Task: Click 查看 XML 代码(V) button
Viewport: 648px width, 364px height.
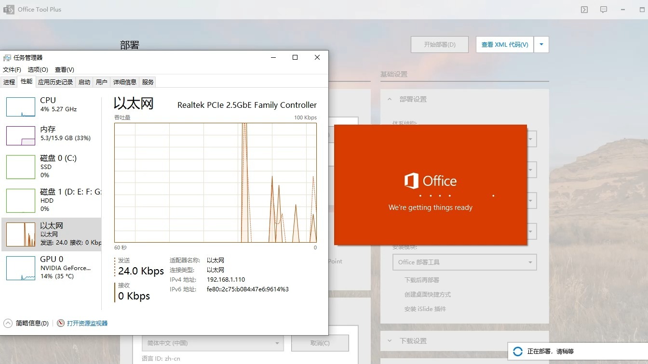Action: (x=505, y=45)
